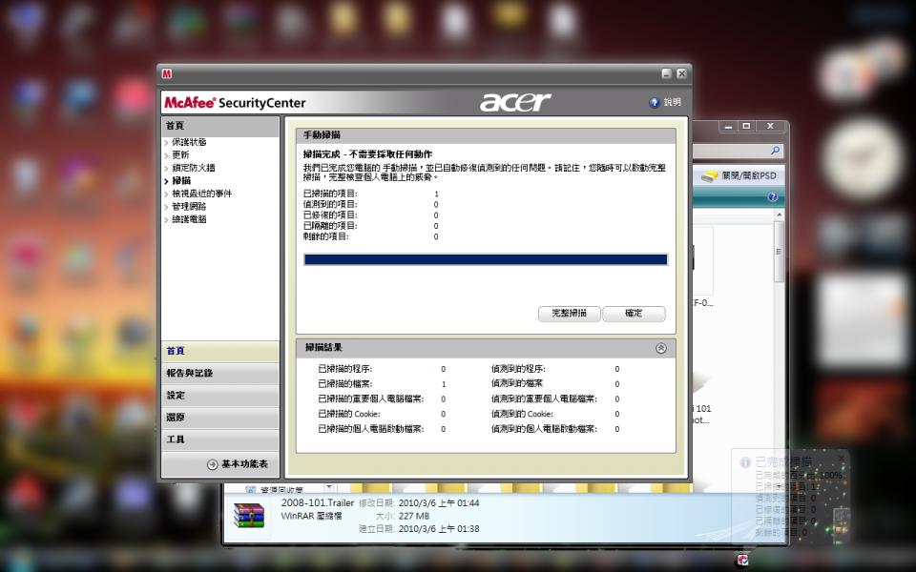The image size is (916, 572).
Task: Open the 基本功能表 menu
Action: coord(238,464)
